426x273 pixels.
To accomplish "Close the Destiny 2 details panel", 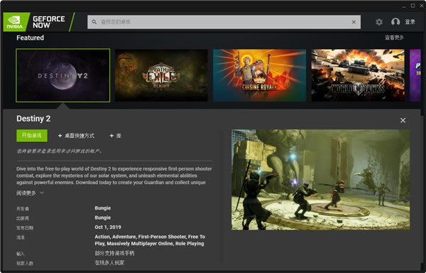I will click(403, 120).
